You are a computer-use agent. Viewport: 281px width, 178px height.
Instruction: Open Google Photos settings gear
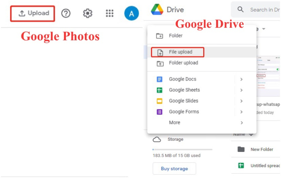pos(88,13)
